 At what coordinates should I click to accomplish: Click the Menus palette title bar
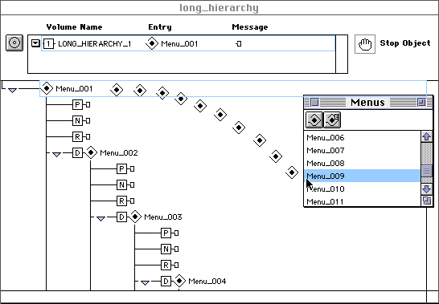pos(368,103)
